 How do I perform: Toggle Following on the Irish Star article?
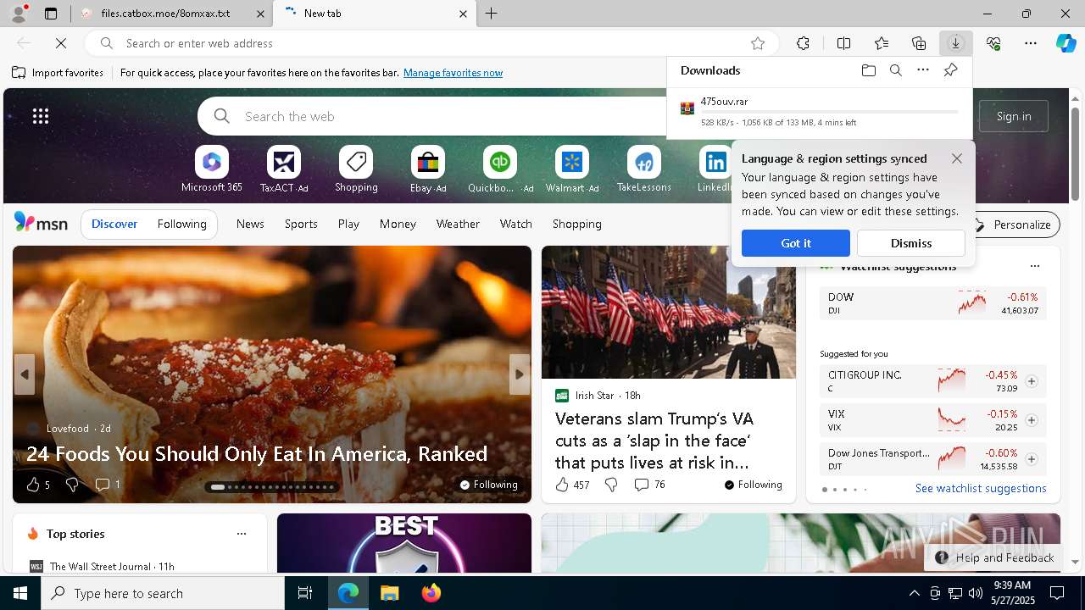coord(753,485)
